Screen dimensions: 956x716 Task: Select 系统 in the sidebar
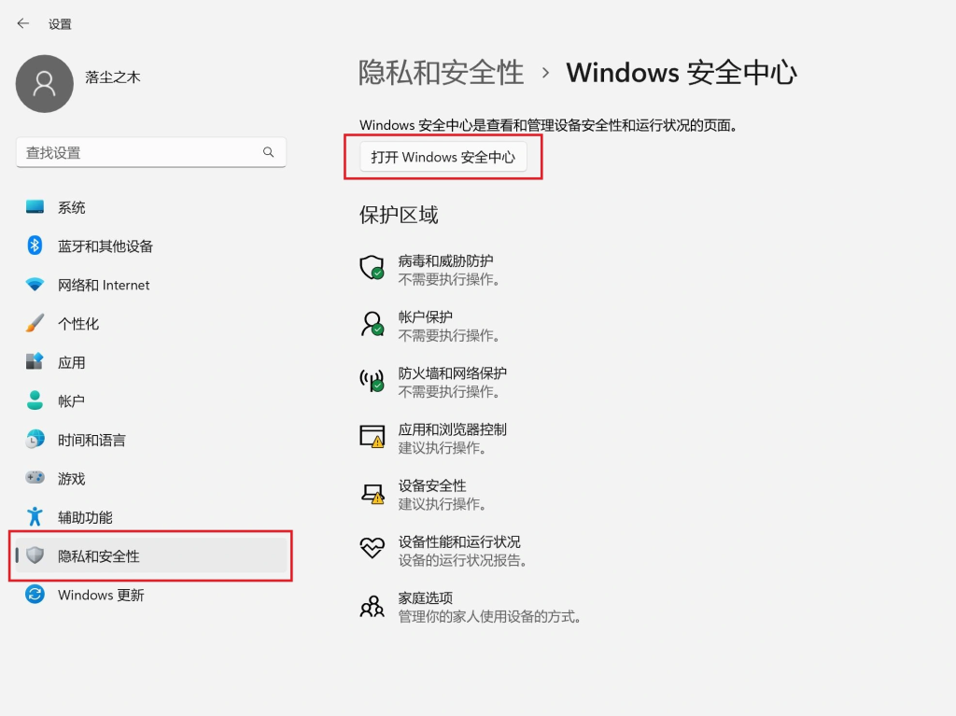pos(150,206)
